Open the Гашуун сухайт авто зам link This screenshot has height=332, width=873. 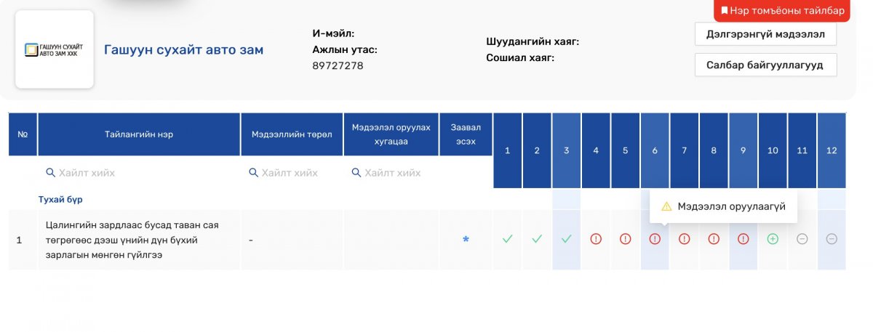(183, 50)
